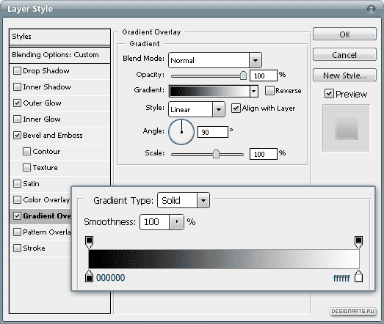The image size is (384, 324).
Task: Click the right opacity stop above gradient bar
Action: point(358,242)
